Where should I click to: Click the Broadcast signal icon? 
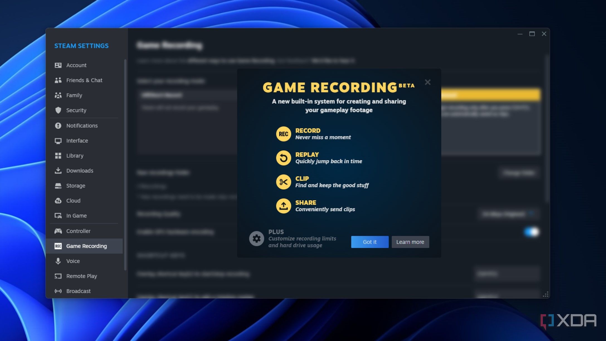(x=59, y=291)
